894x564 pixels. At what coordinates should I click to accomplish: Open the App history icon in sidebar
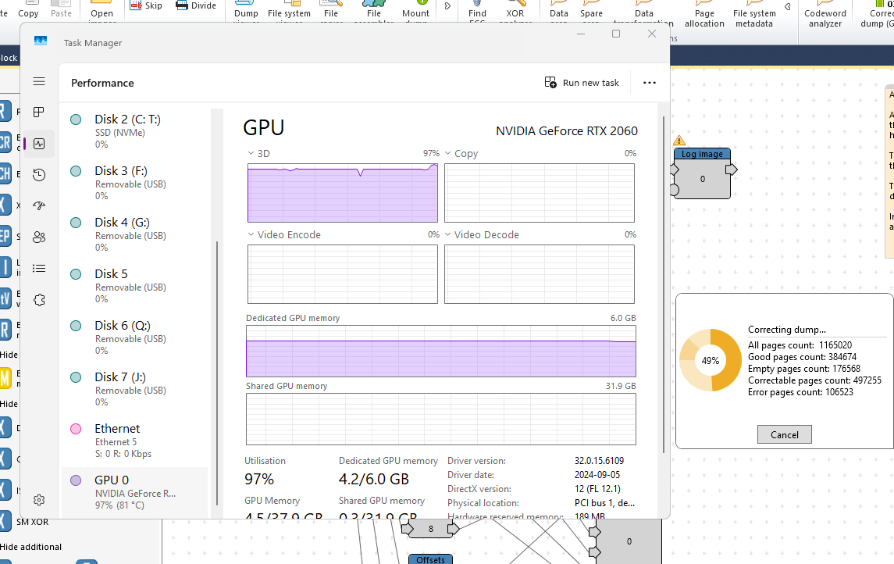pos(39,174)
